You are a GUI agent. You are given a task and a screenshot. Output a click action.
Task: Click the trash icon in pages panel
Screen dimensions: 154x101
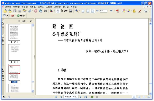click(x=19, y=21)
